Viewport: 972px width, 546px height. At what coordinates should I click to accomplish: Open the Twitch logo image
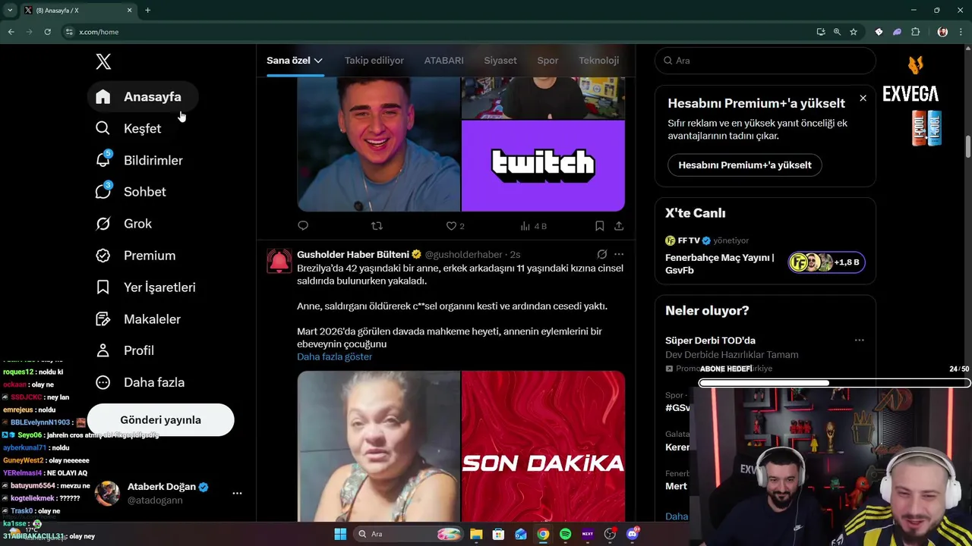(543, 165)
